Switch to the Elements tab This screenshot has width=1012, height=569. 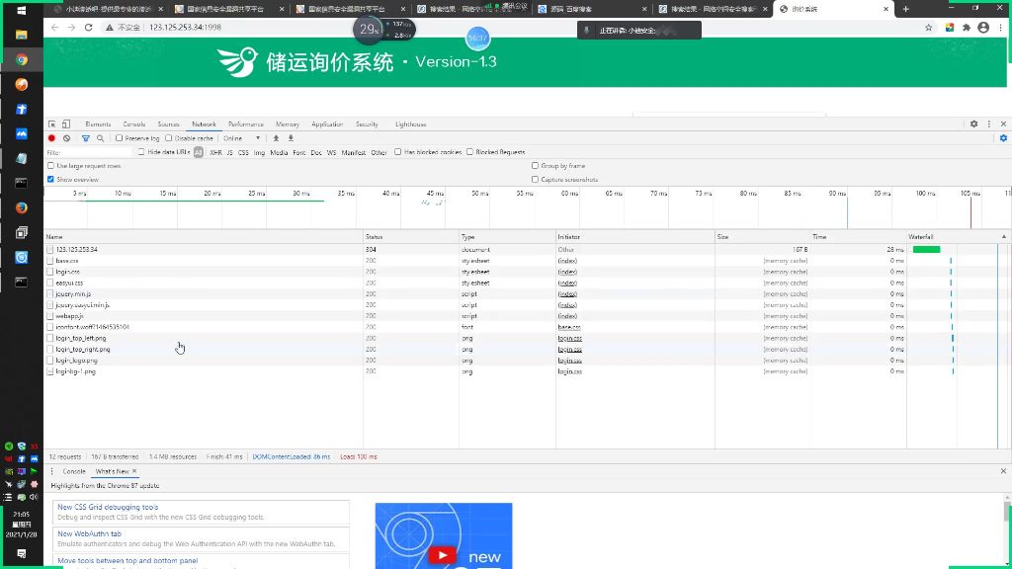pos(98,123)
